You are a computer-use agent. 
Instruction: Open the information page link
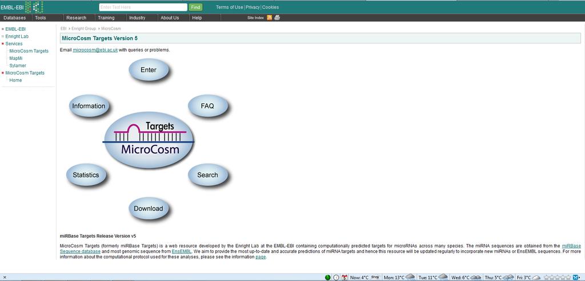coord(261,257)
